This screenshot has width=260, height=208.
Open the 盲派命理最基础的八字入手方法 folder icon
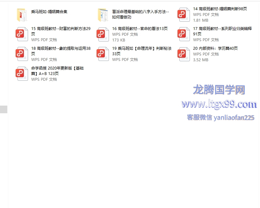pos(103,15)
